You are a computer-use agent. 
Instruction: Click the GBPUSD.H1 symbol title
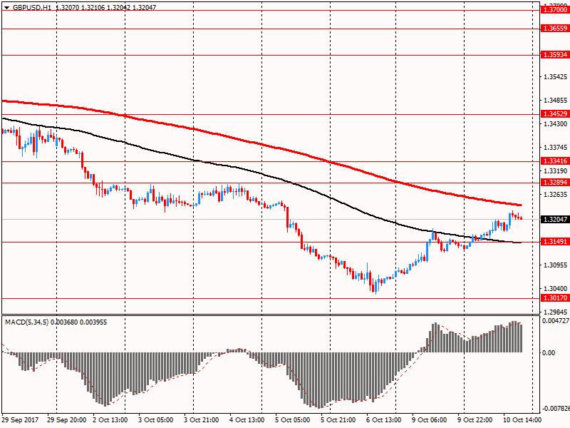point(32,7)
